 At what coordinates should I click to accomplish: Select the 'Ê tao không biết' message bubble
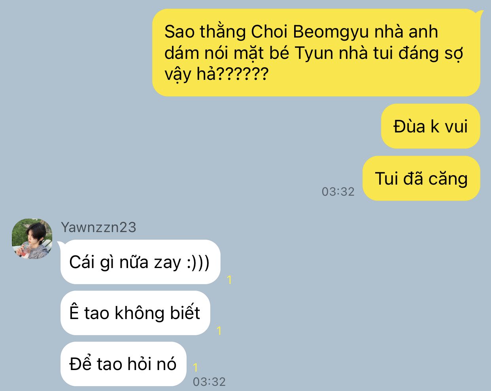[135, 313]
